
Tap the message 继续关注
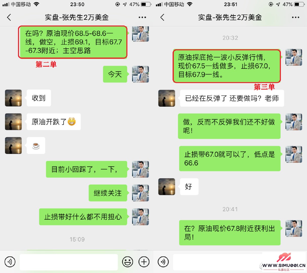tap(108, 193)
